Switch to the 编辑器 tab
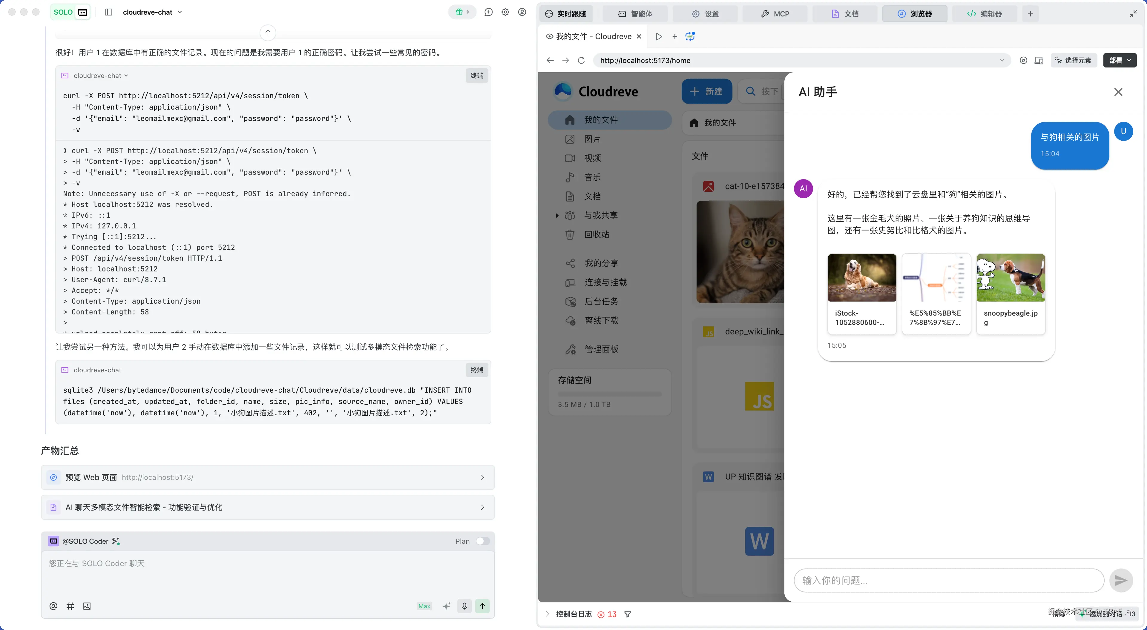The width and height of the screenshot is (1147, 630). point(985,14)
